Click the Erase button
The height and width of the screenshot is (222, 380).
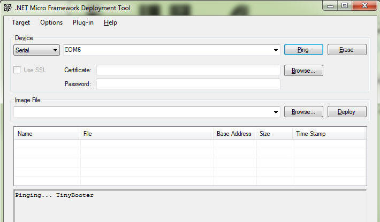click(x=347, y=50)
